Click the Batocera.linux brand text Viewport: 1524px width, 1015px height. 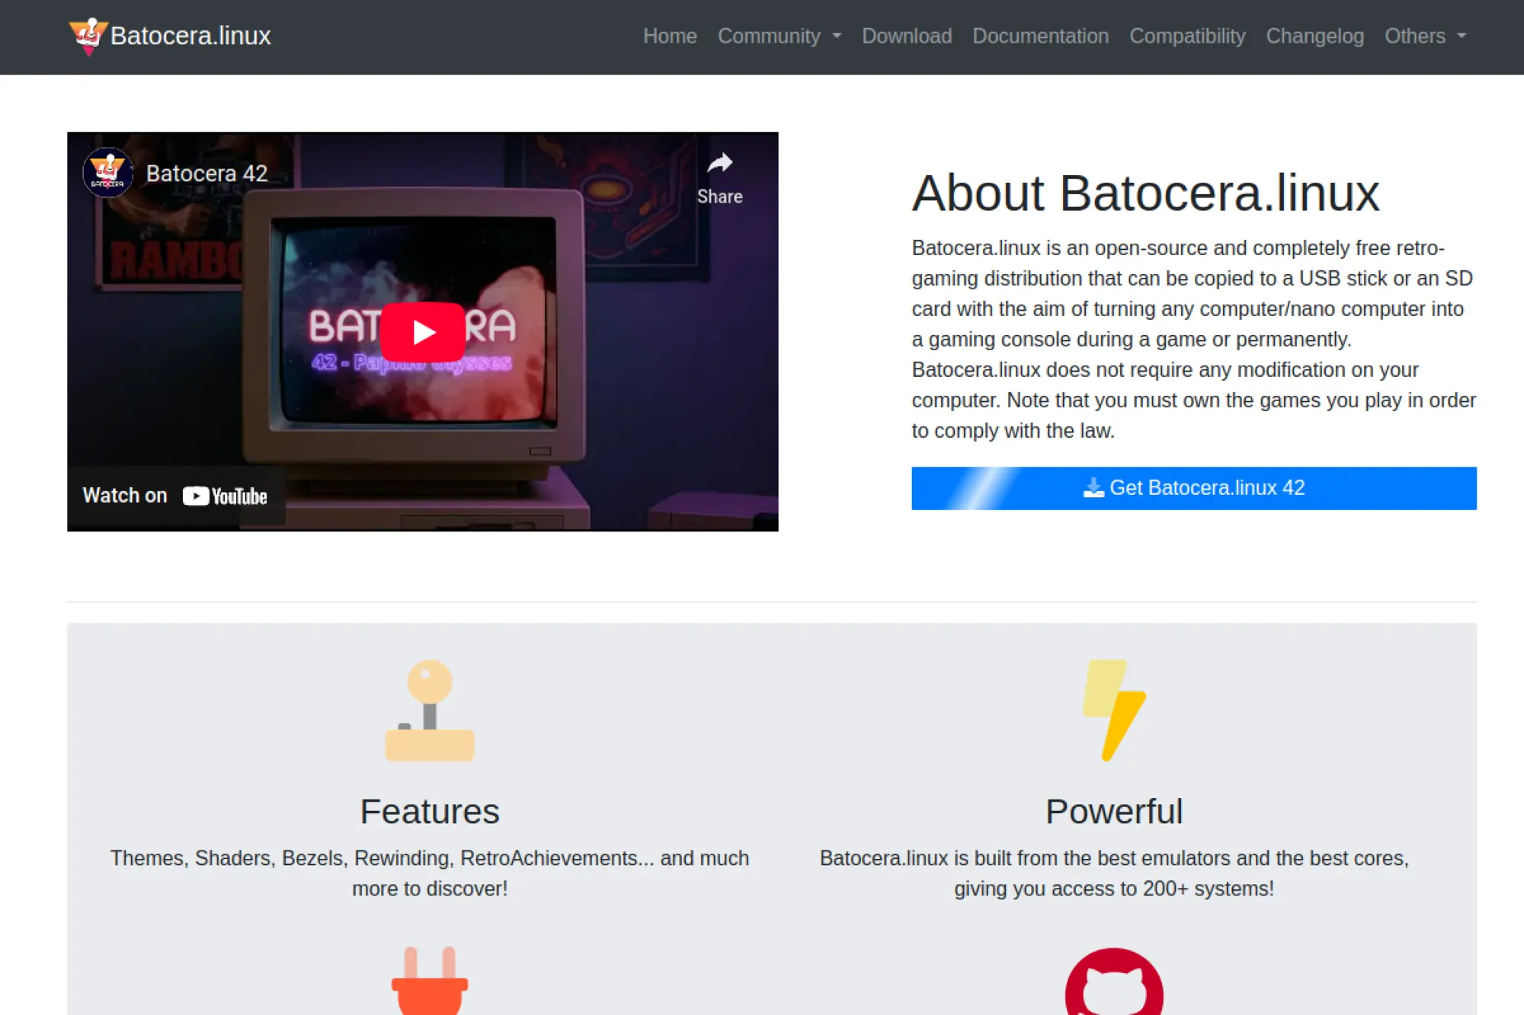pos(190,36)
